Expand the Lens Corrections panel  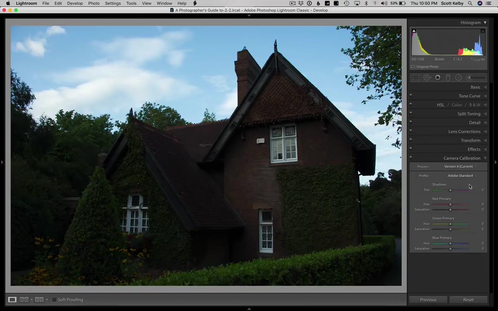(x=485, y=132)
